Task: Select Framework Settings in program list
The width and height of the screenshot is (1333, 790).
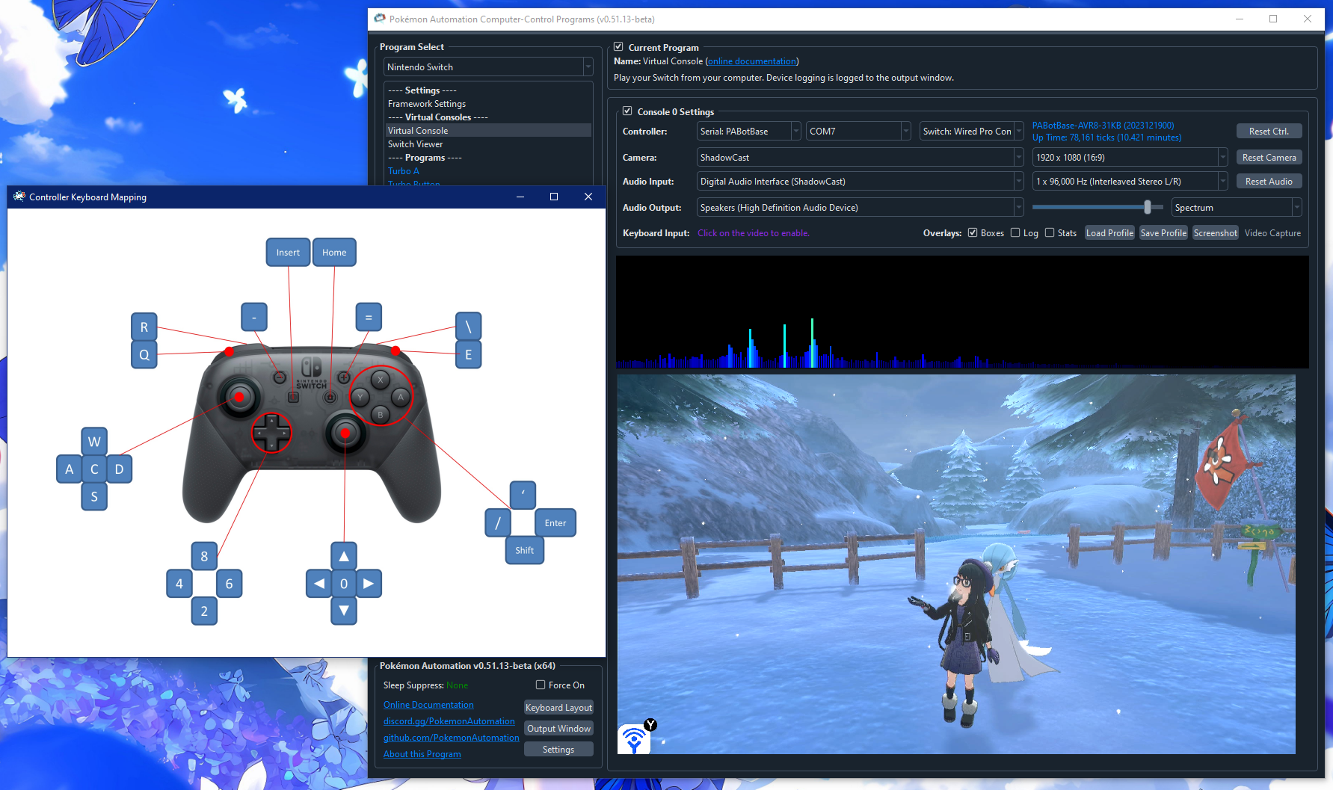Action: click(427, 104)
